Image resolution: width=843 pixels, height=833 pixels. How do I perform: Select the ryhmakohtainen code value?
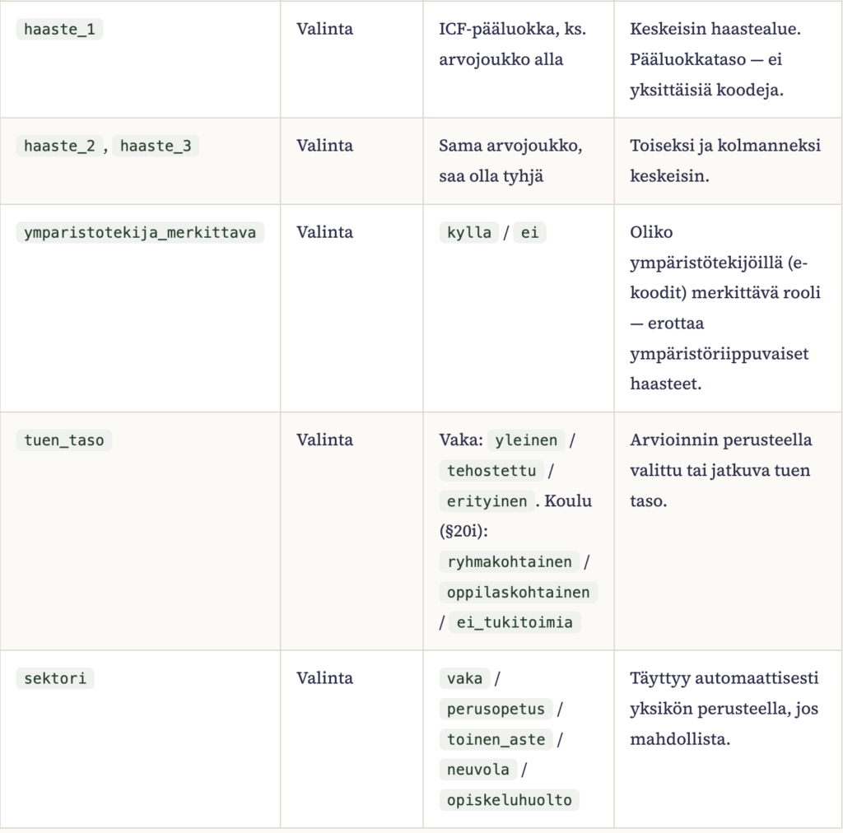click(509, 562)
